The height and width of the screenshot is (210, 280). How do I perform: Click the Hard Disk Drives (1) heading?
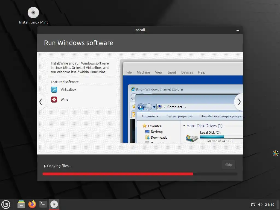point(205,126)
